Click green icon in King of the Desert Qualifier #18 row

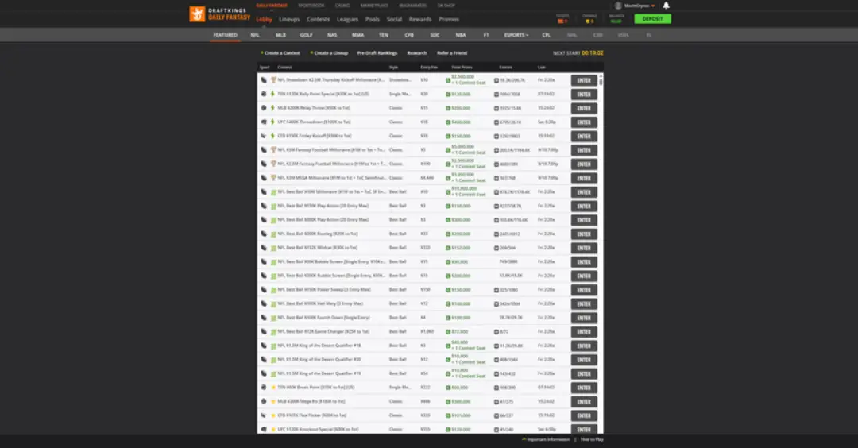(x=273, y=346)
